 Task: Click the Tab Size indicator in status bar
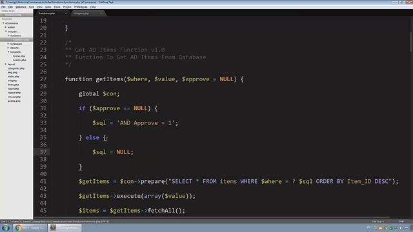(378, 222)
